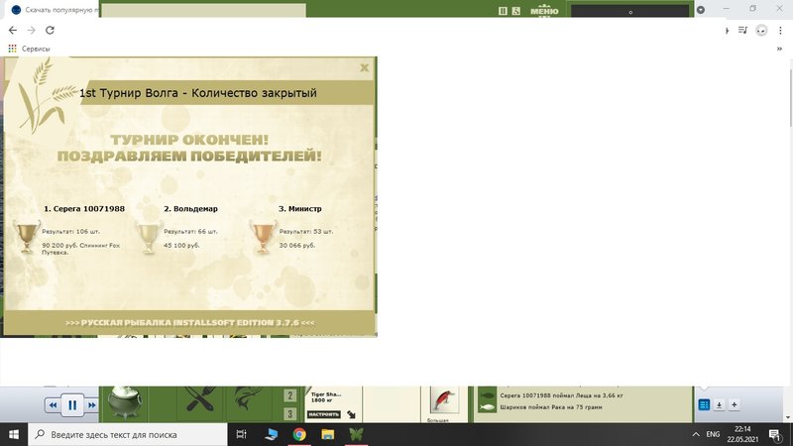The width and height of the screenshot is (793, 446).
Task: Open the Chrome media control playlist icon
Action: [x=742, y=31]
